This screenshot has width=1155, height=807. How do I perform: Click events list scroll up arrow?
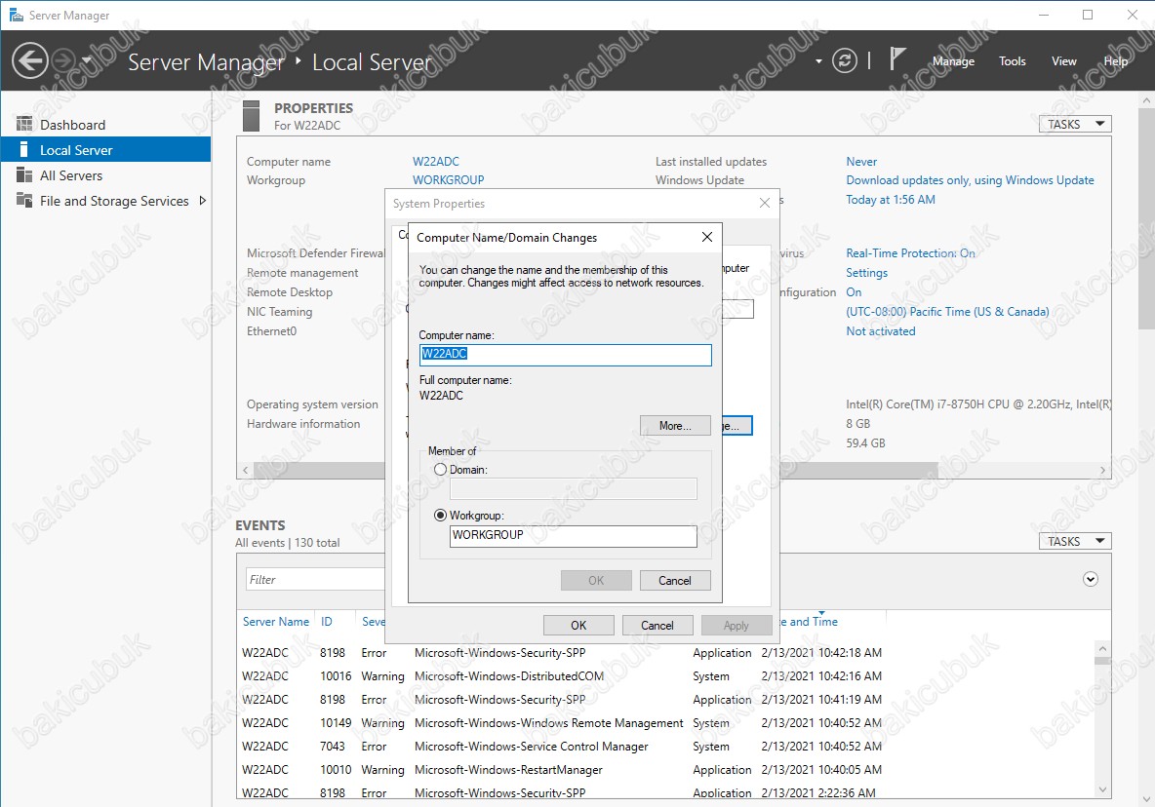pos(1102,648)
